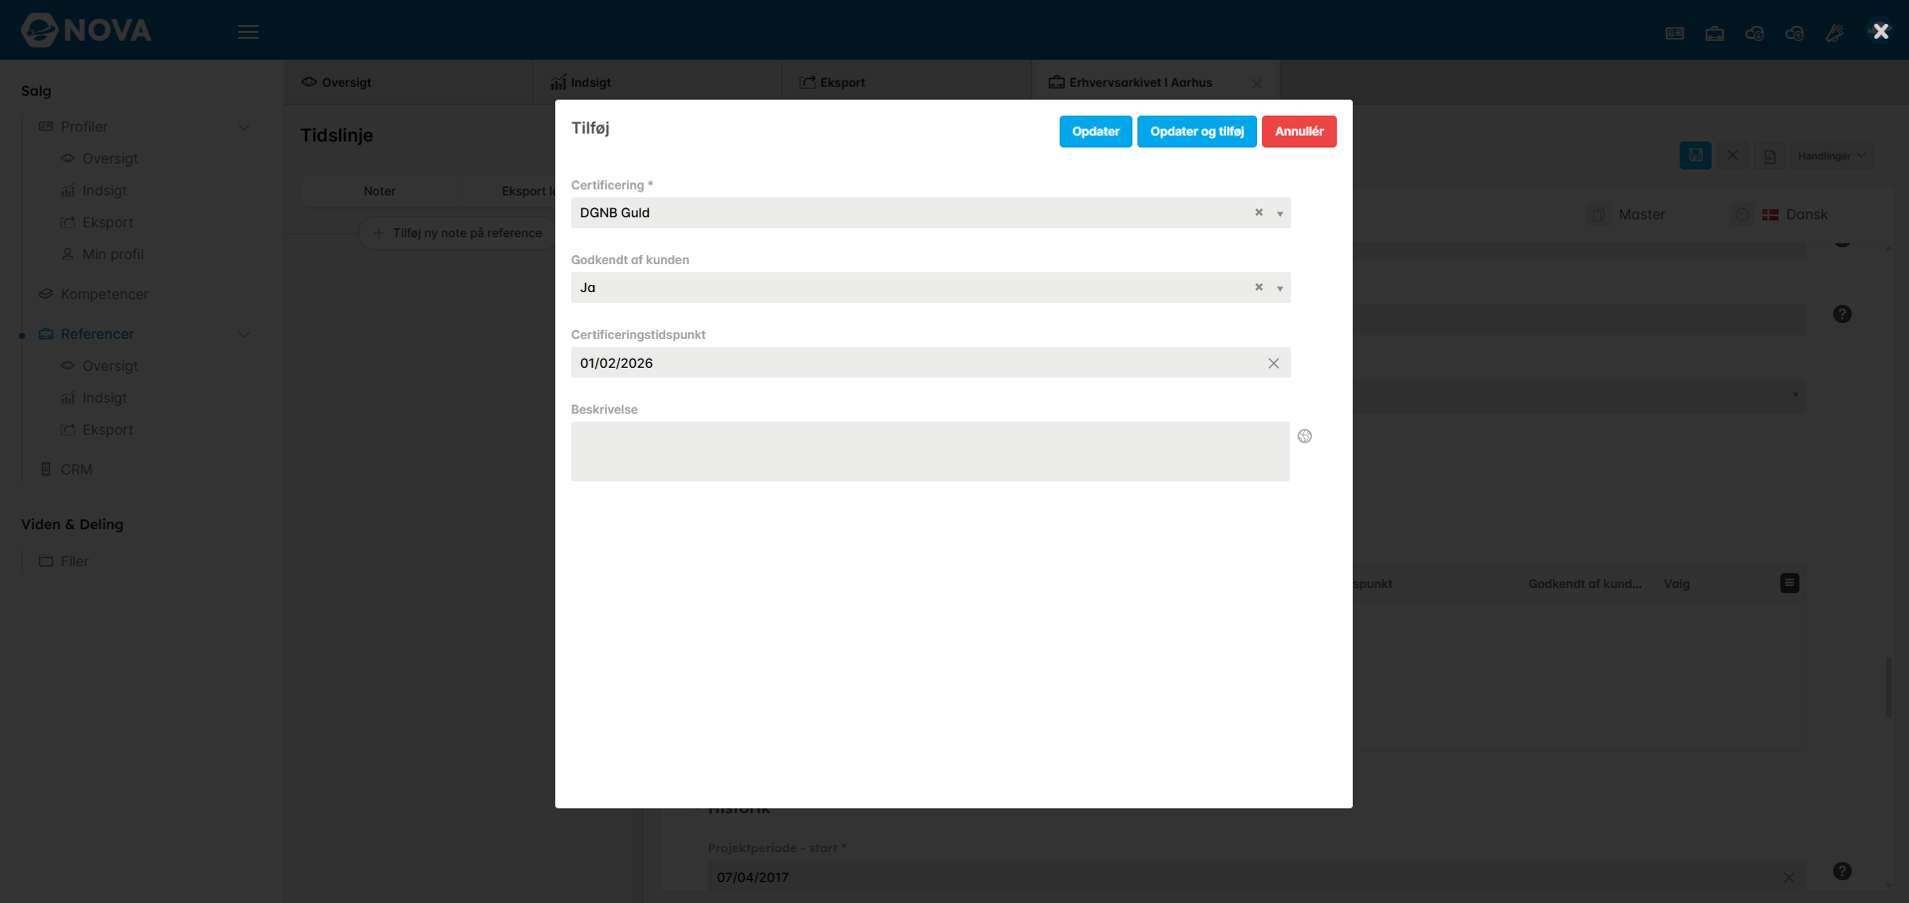Switch to the Oversigt tab
Screen dimensions: 1909x903
tap(409, 82)
